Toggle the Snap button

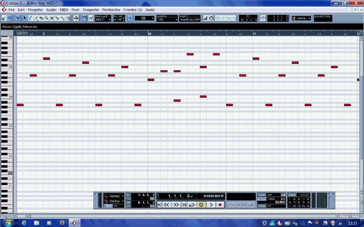pos(130,18)
